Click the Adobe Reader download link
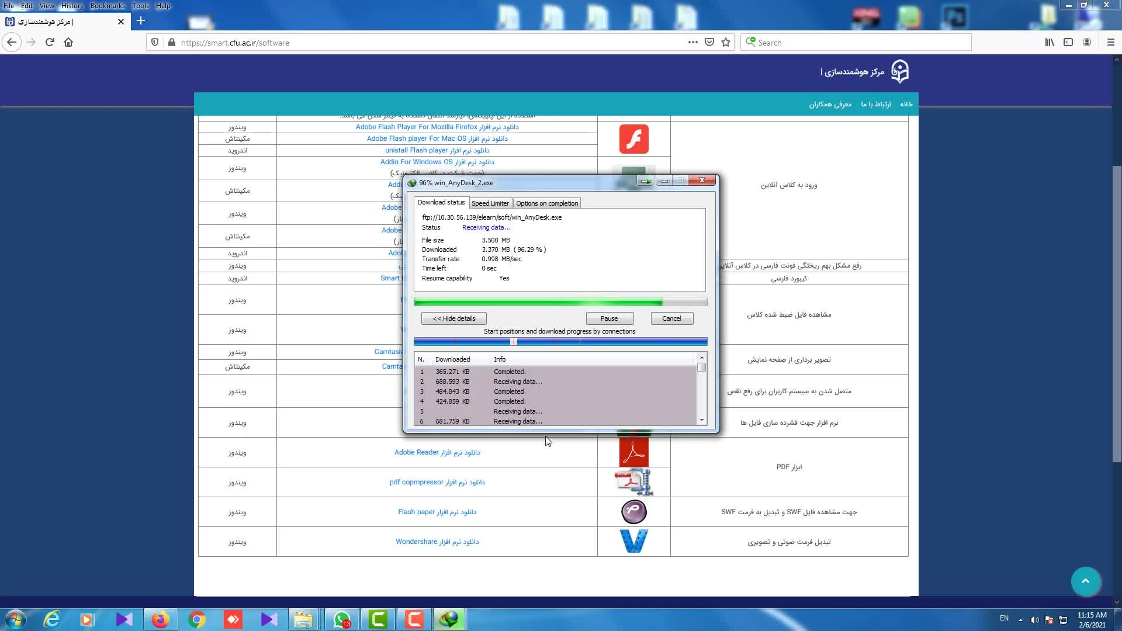Viewport: 1122px width, 631px height. tap(437, 452)
